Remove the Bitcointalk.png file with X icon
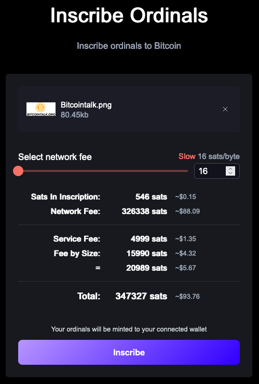 click(x=225, y=109)
